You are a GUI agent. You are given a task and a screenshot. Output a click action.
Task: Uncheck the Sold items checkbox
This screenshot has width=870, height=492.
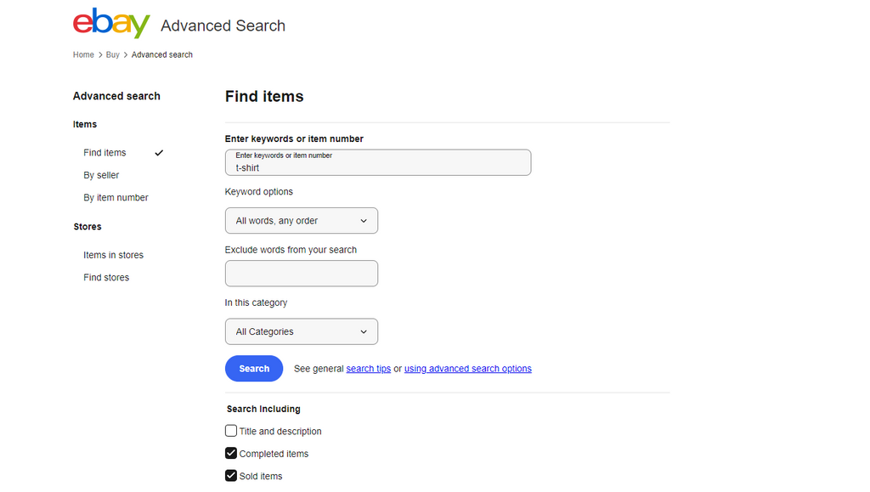231,476
